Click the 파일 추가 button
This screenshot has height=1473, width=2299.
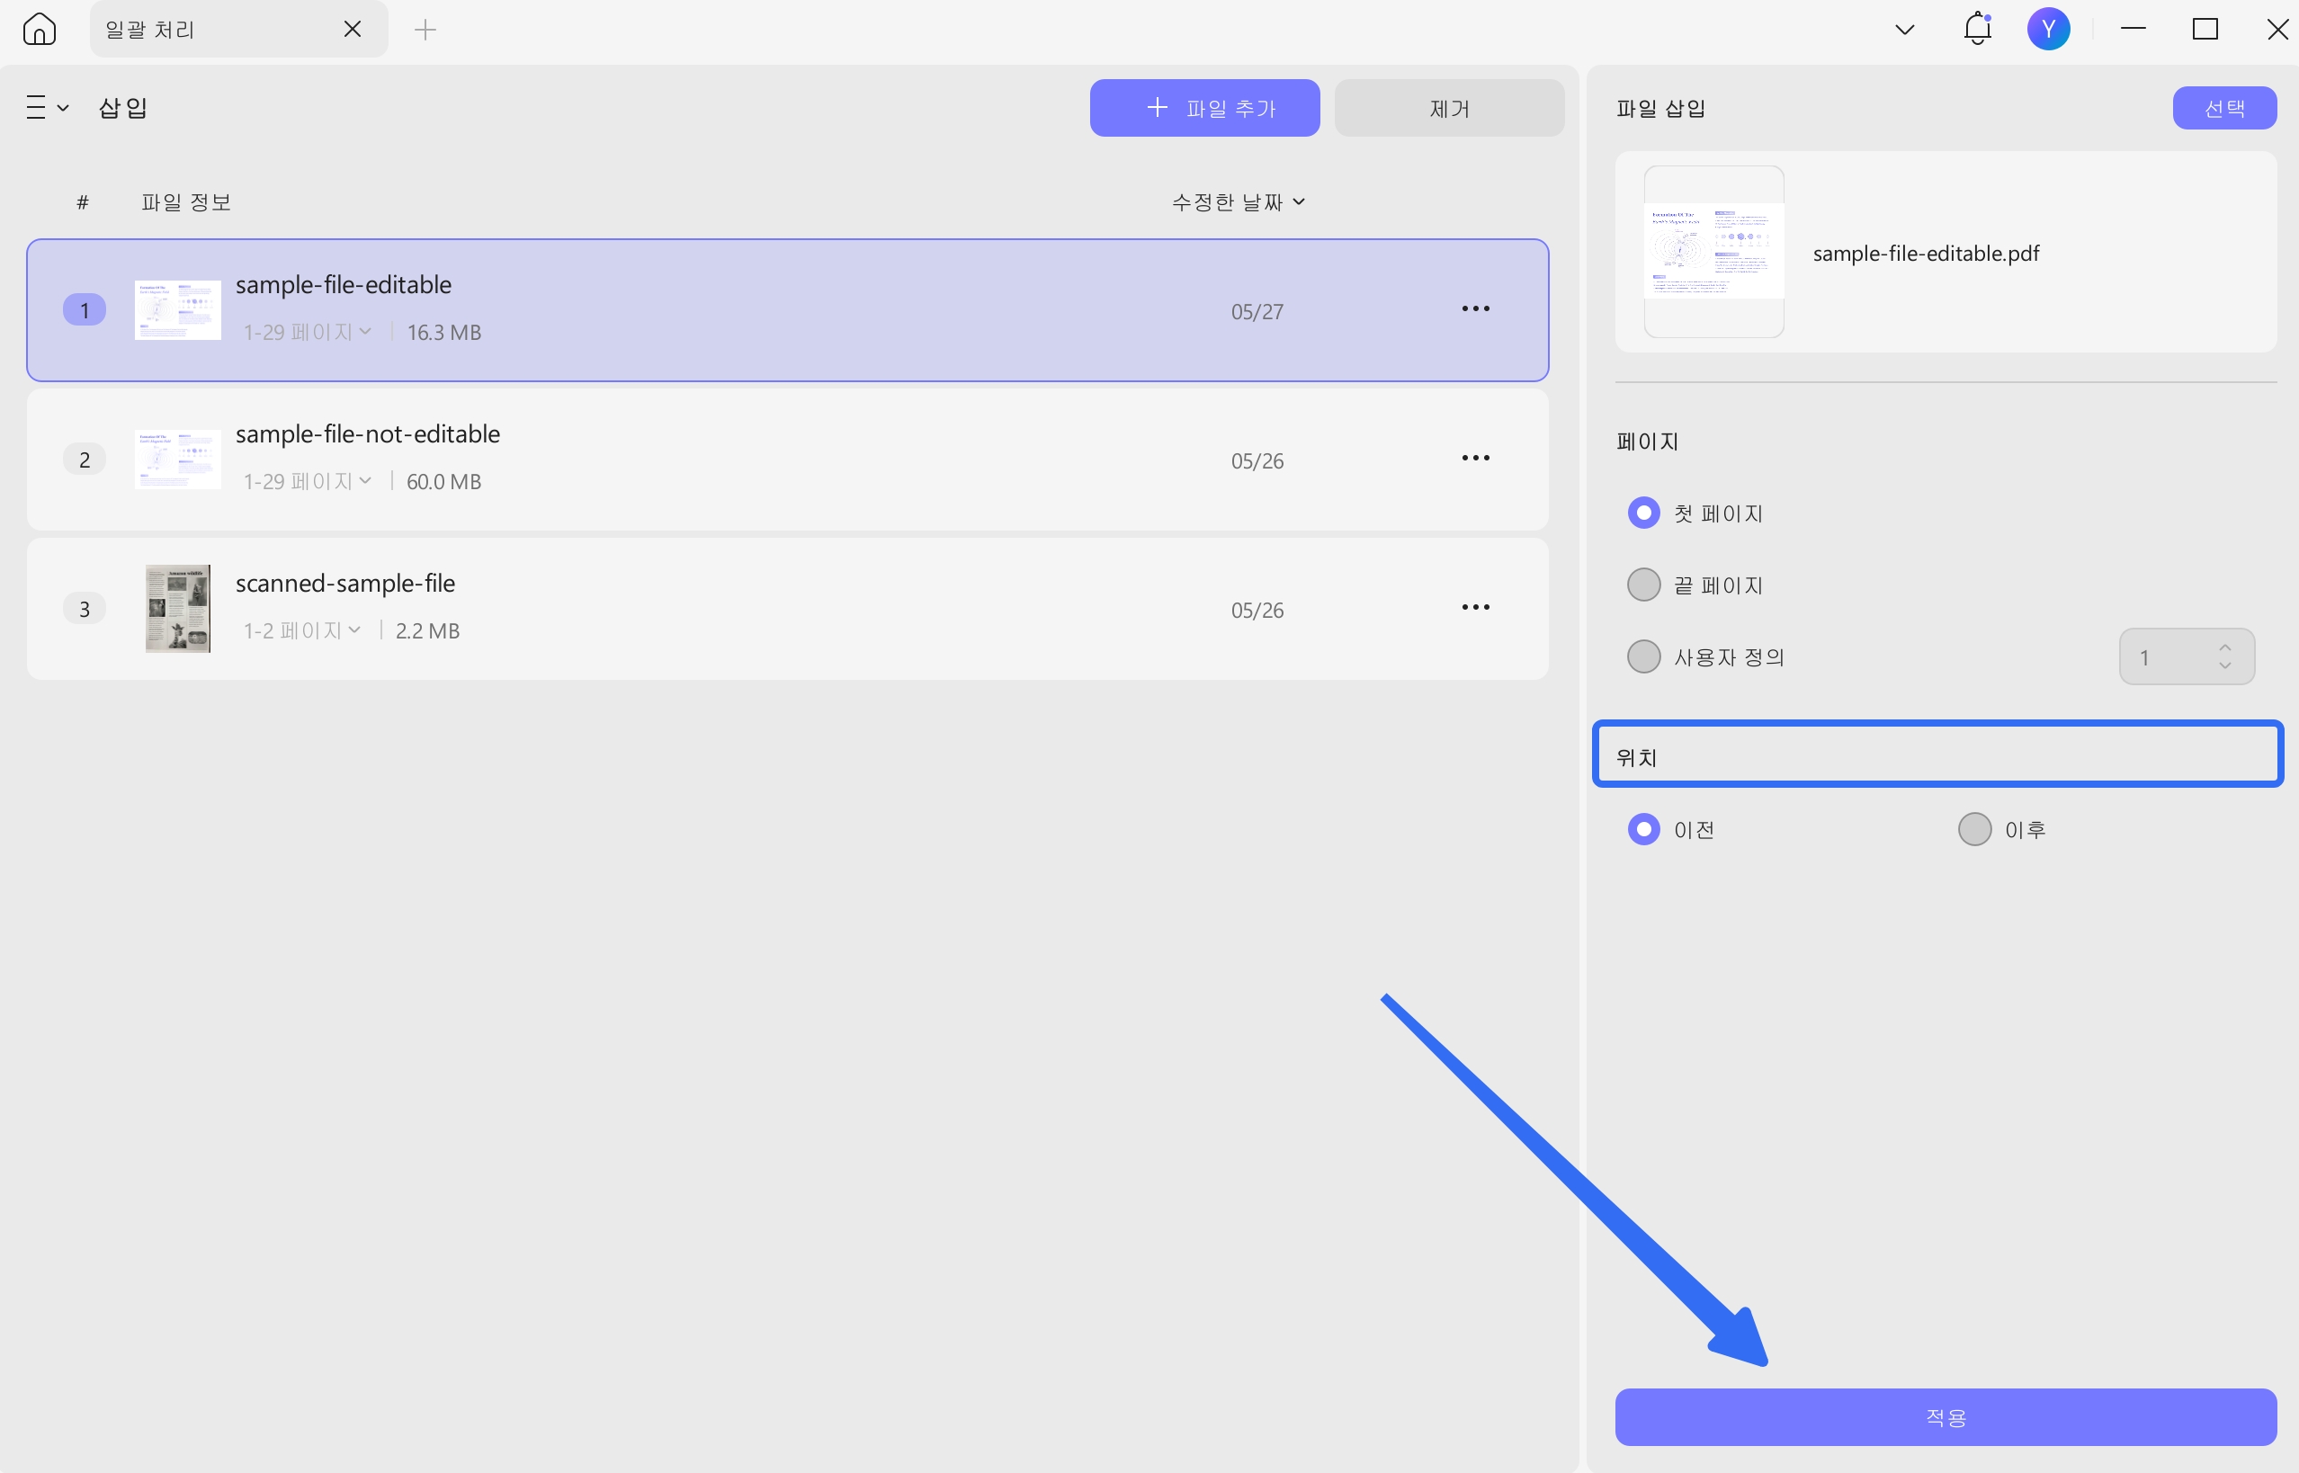pyautogui.click(x=1204, y=108)
